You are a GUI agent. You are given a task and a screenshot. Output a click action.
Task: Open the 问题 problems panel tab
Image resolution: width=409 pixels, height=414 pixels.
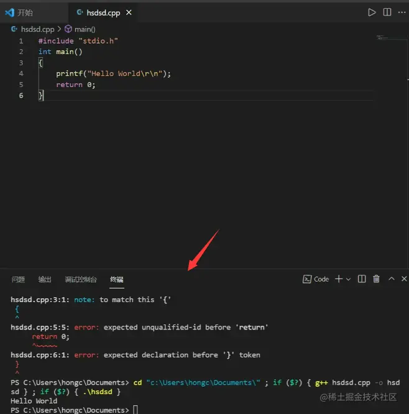click(x=18, y=279)
